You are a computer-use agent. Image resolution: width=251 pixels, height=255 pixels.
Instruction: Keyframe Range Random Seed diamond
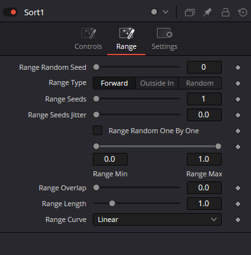[238, 67]
